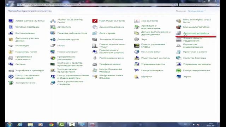This screenshot has height=127, width=226.
Task: Open Датчик расположения и другие датчики
Action: pos(156,33)
